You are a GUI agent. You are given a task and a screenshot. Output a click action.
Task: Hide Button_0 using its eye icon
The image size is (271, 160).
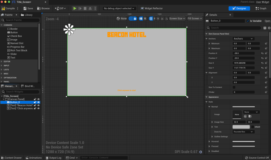39,102
